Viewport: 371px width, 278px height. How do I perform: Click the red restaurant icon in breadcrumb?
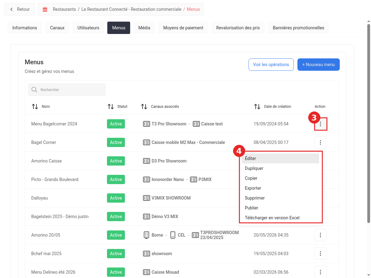[x=45, y=9]
